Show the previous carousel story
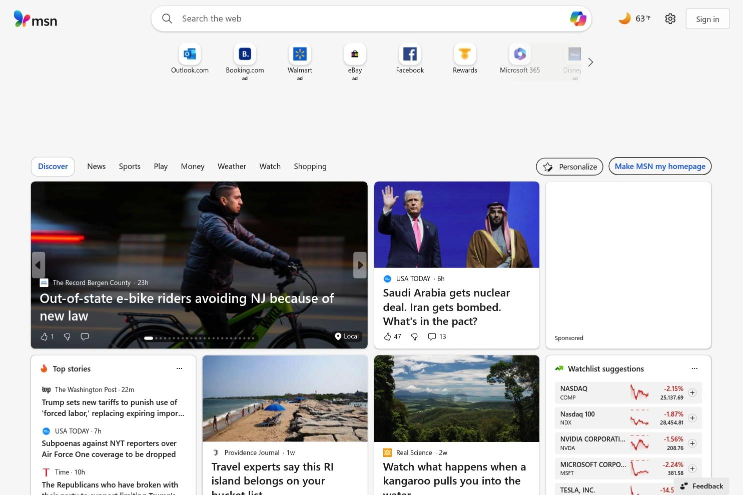 [38, 265]
